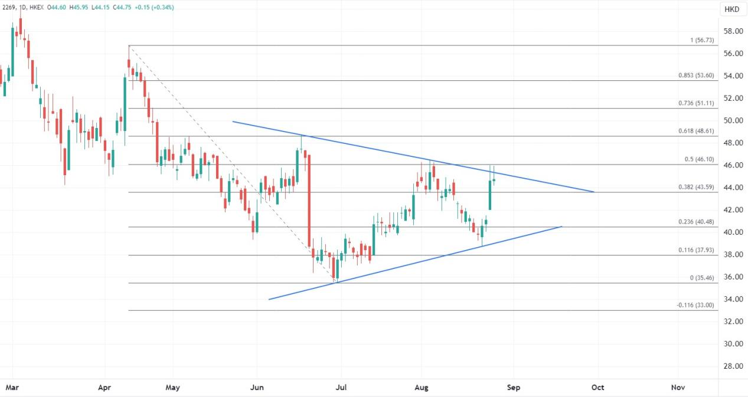The height and width of the screenshot is (397, 748).
Task: Select the 2269 symbol name in legend
Action: coord(8,7)
